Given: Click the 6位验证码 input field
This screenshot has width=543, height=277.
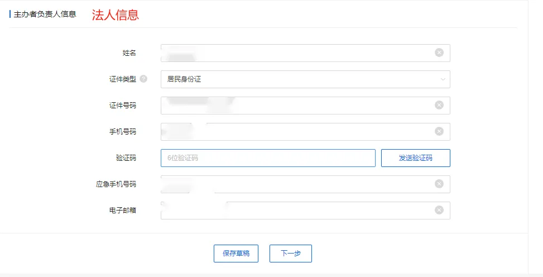Looking at the screenshot, I should pos(268,158).
